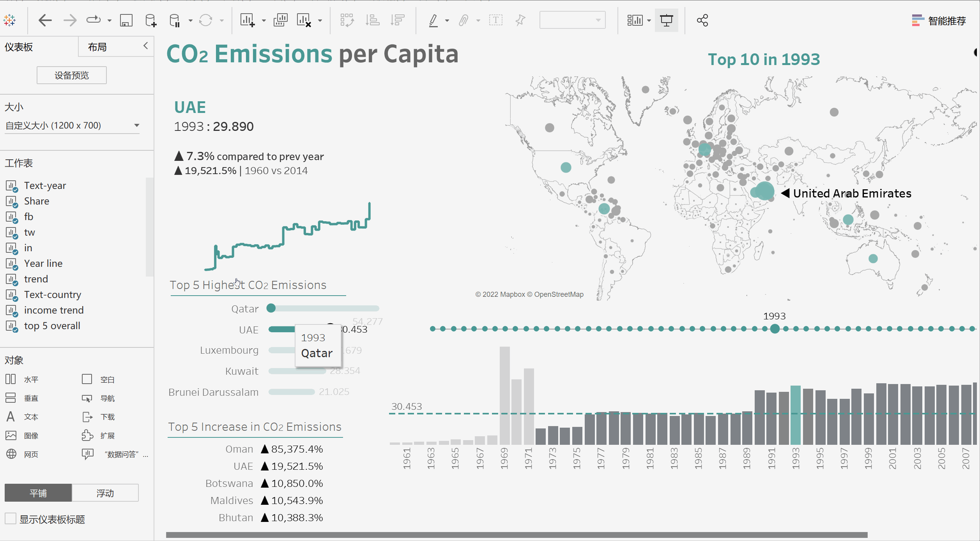Click the 垂直 vertical container object

22,398
